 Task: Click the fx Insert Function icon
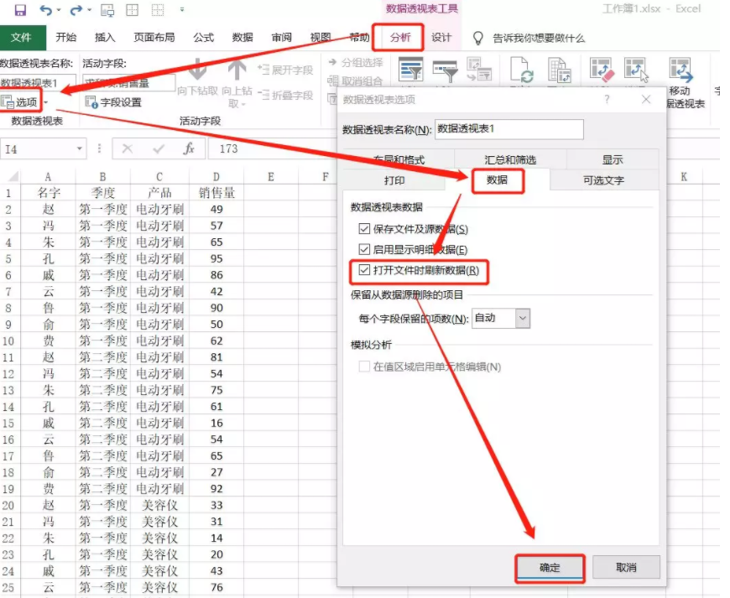tap(189, 149)
